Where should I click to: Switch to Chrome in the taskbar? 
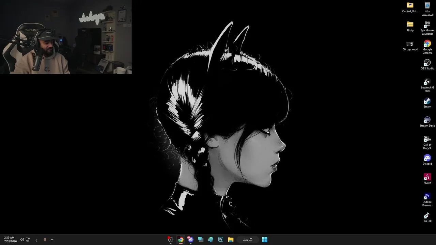(181, 240)
